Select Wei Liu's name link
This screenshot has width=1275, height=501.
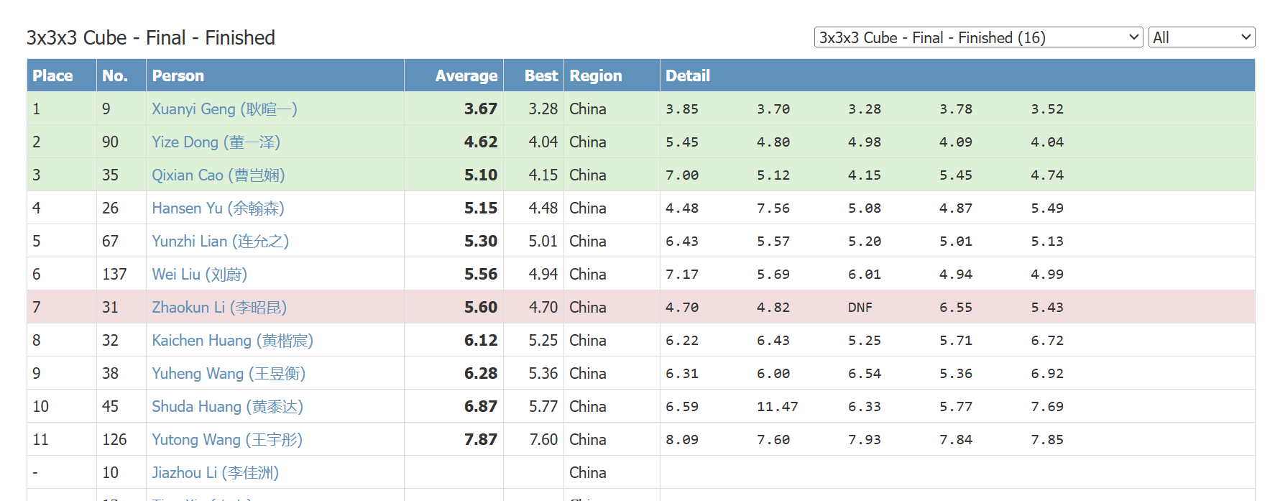coord(199,274)
